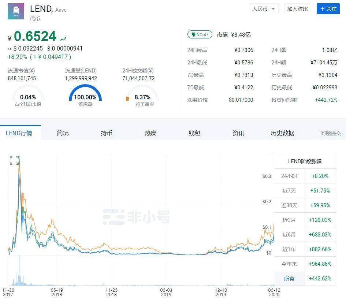The image size is (346, 298).
Task: Click the Aave ghost logo icon
Action: point(16,11)
